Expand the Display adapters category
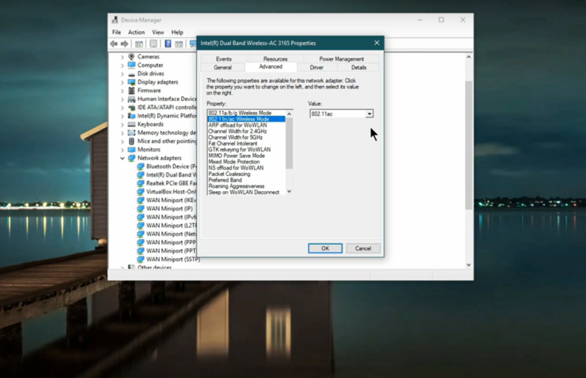This screenshot has height=378, width=586. pos(123,82)
